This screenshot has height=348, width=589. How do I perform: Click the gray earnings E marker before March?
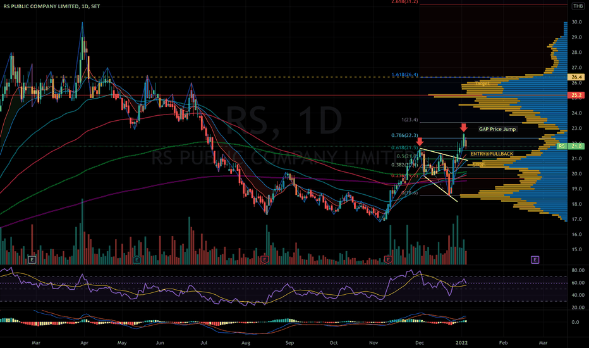click(x=32, y=259)
